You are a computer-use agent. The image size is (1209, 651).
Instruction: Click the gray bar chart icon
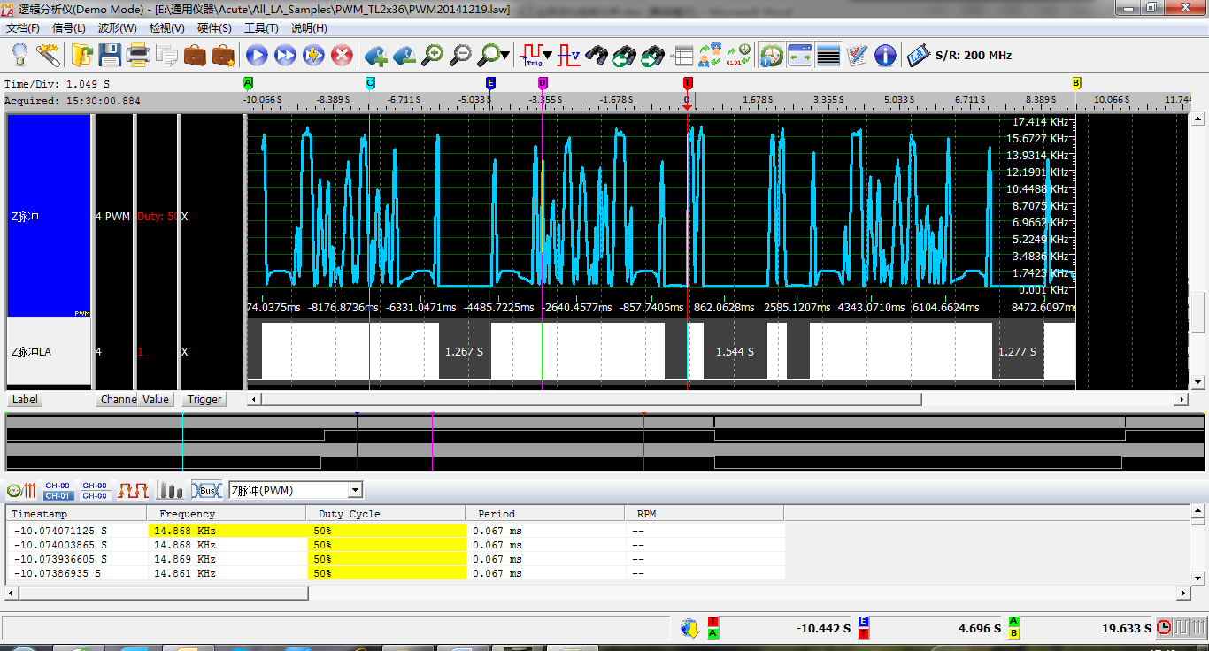point(170,490)
